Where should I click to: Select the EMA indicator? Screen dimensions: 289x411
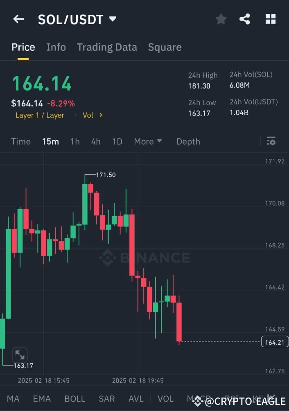(41, 398)
